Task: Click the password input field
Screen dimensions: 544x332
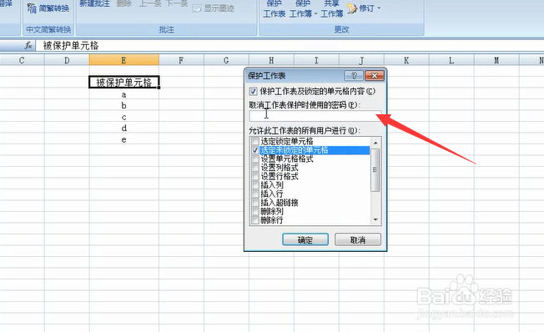Action: click(x=315, y=116)
